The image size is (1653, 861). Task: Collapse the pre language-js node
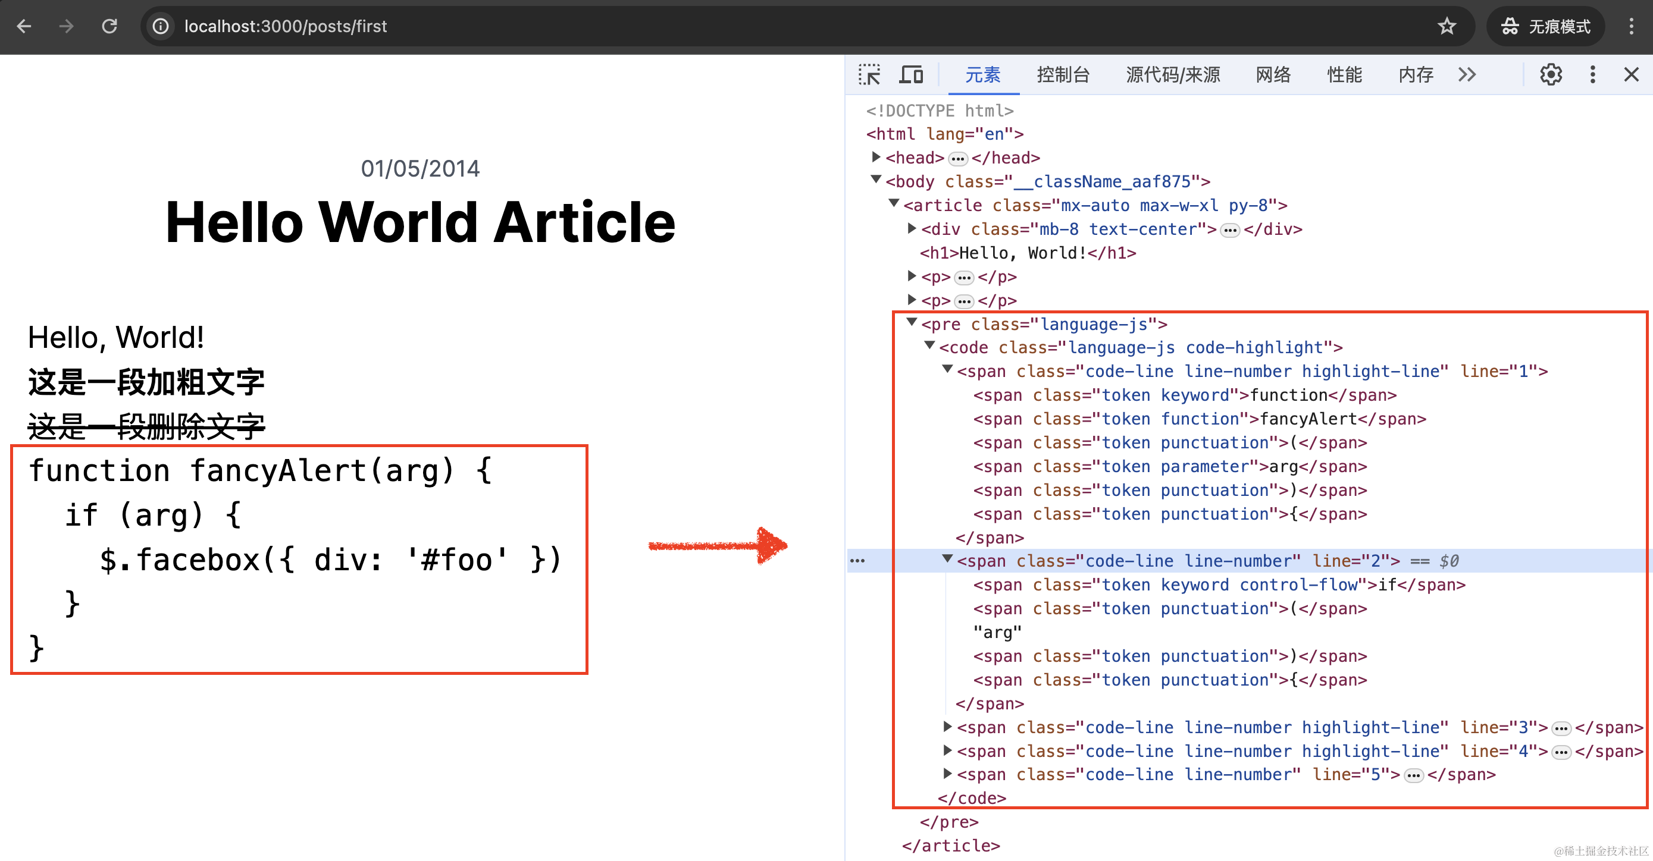click(x=911, y=323)
